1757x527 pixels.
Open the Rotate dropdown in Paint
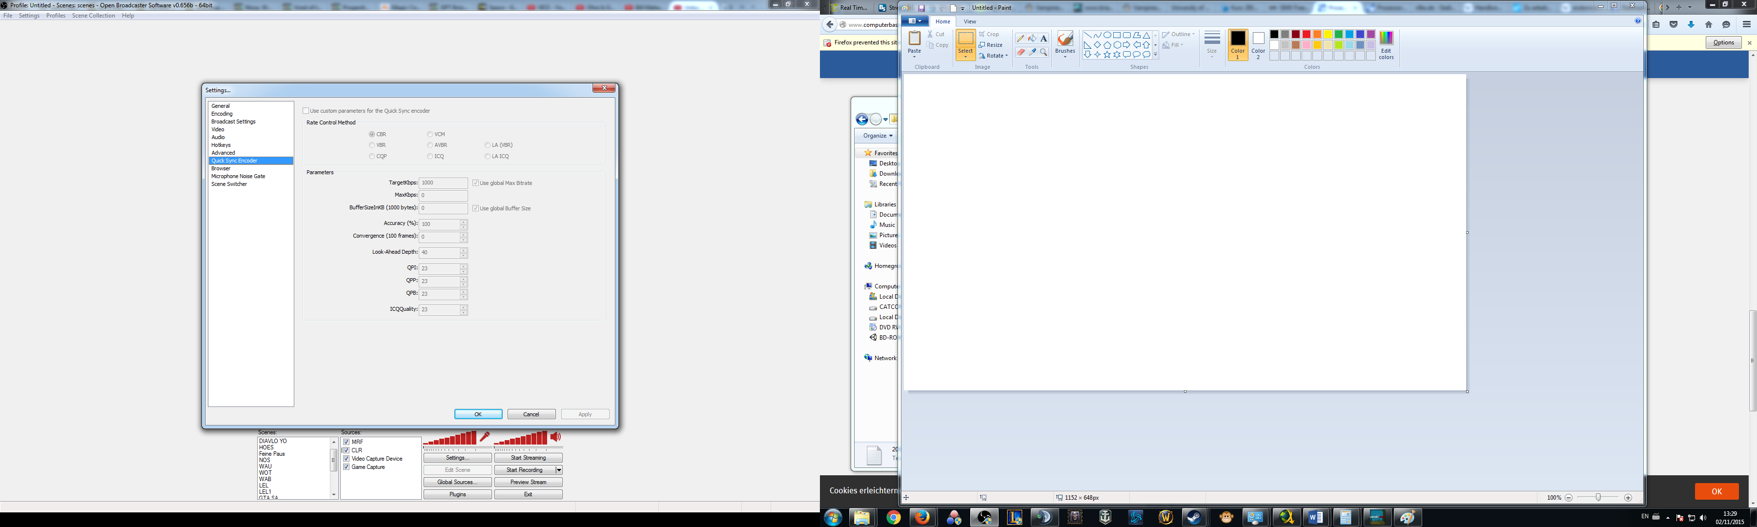tap(993, 56)
